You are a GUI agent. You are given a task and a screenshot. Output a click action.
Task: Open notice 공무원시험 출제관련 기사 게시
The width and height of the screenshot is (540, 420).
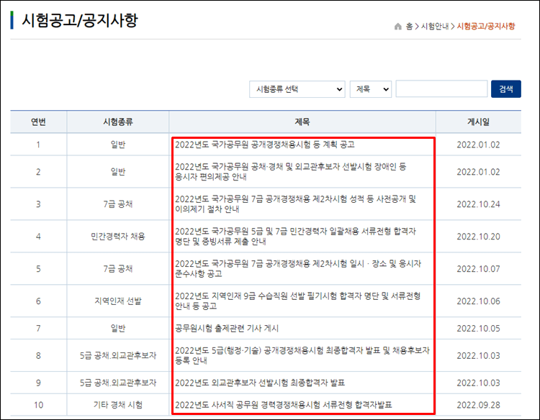tap(227, 329)
